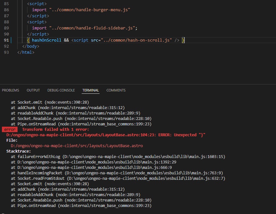Screen dimensions: 276x214
Task: Select the TERMINAL tab
Action: point(90,90)
